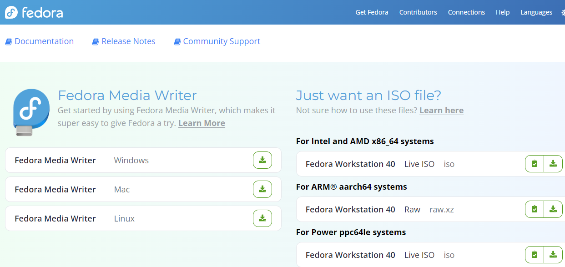Open the Get Fedora menu

[x=372, y=12]
